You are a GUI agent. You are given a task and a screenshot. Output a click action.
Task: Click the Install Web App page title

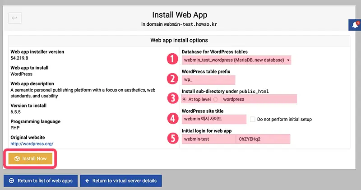180,15
